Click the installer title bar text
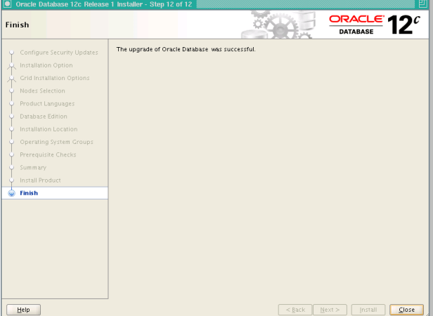The width and height of the screenshot is (433, 316). pyautogui.click(x=103, y=4)
